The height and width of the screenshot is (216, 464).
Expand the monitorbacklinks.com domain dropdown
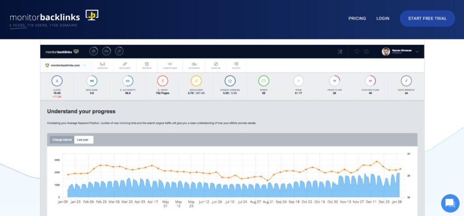tap(84, 65)
